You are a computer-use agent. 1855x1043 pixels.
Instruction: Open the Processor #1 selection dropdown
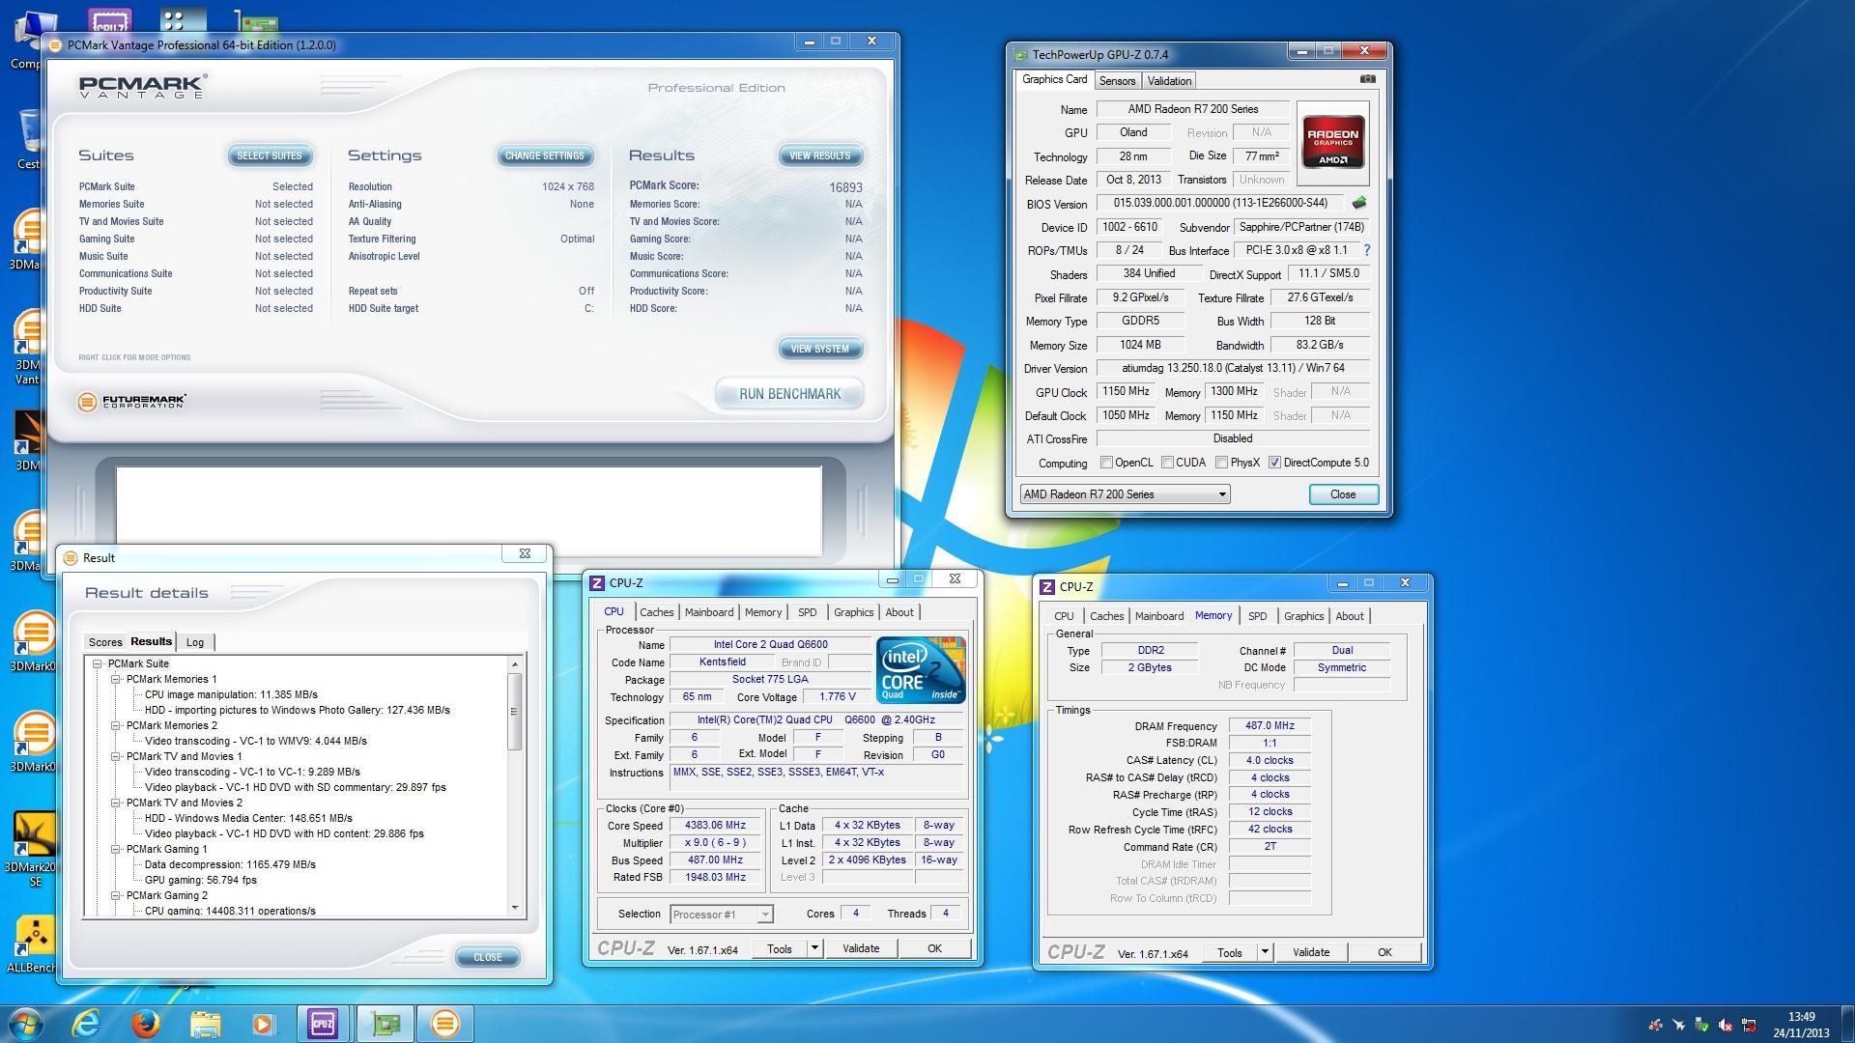click(721, 915)
